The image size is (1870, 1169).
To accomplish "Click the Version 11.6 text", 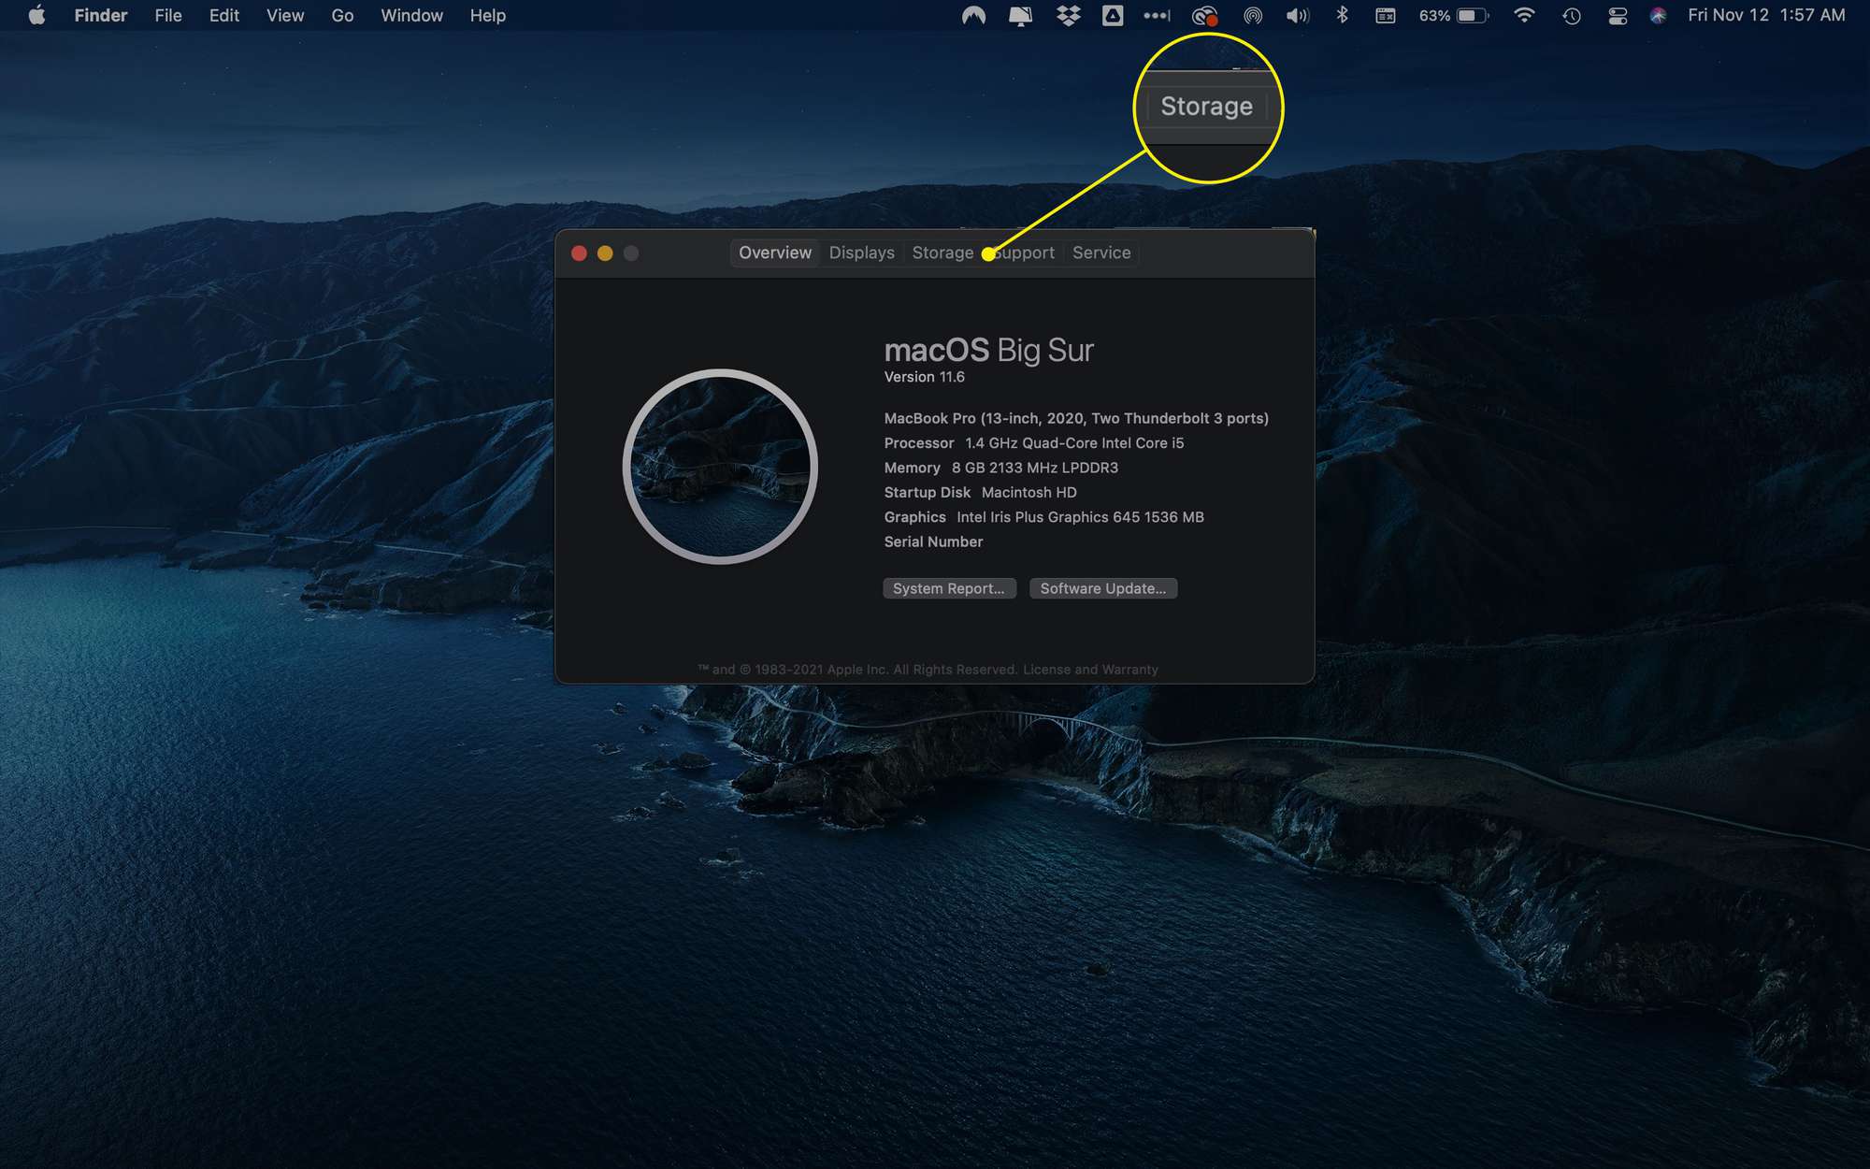I will [925, 377].
